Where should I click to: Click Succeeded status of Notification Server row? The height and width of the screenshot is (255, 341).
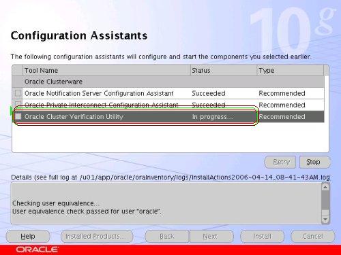pyautogui.click(x=209, y=93)
